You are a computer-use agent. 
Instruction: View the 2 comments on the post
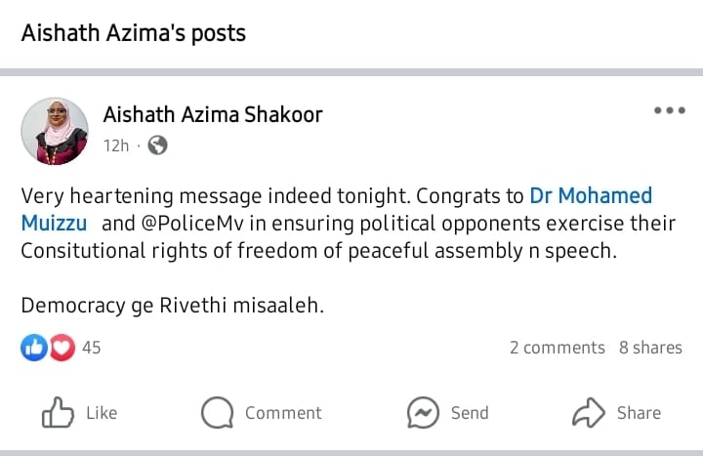point(557,348)
